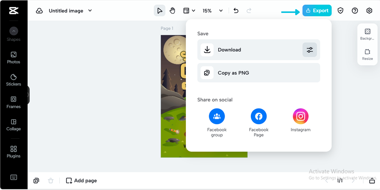The width and height of the screenshot is (380, 190).
Task: Select the hand pan tool
Action: pyautogui.click(x=172, y=11)
